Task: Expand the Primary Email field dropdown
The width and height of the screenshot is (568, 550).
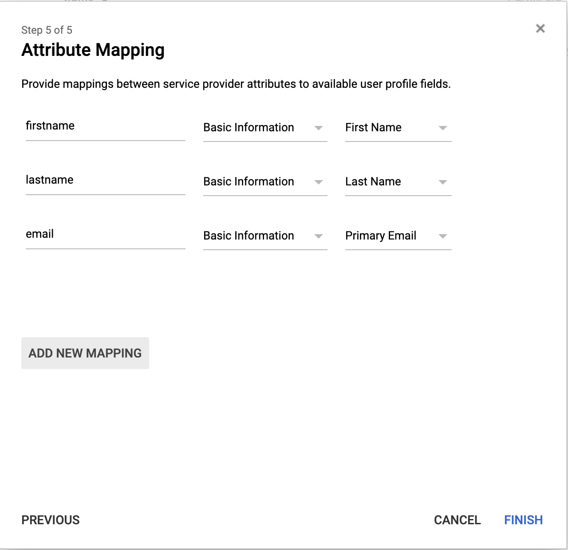Action: 398,236
